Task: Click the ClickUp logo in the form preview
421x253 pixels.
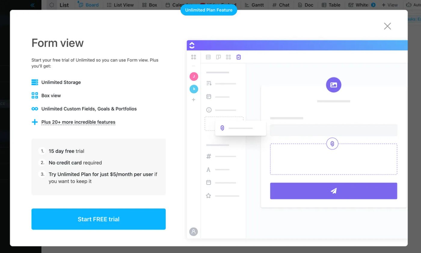Action: (x=192, y=45)
